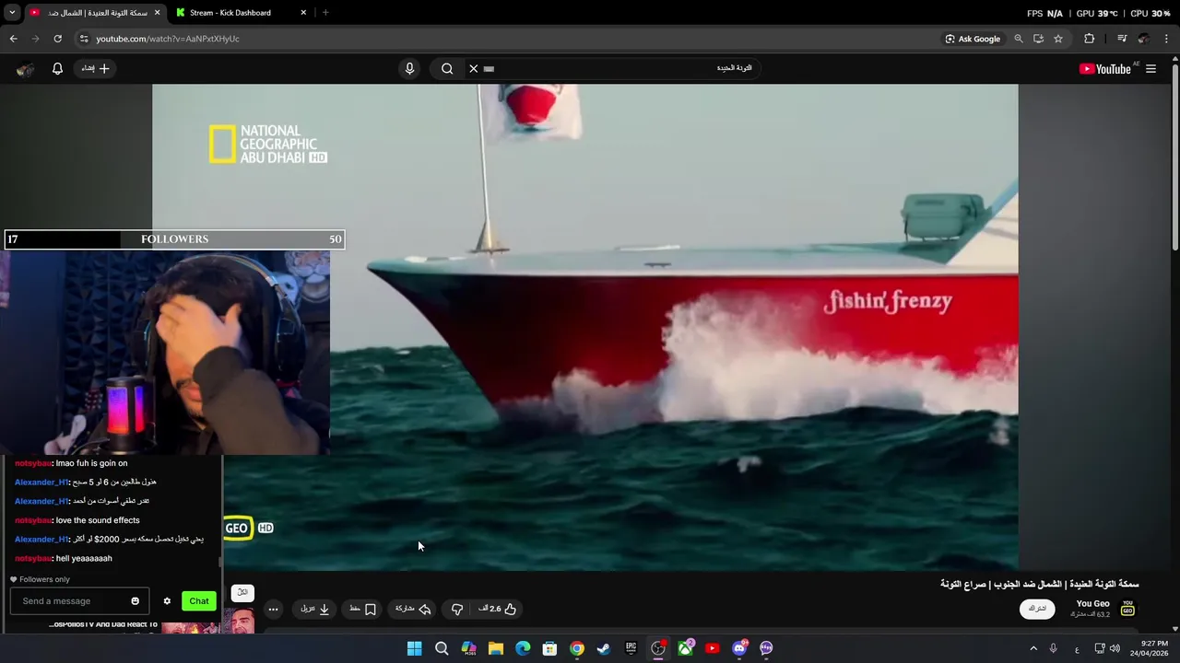Image resolution: width=1180 pixels, height=663 pixels.
Task: Open Windows taskbar search
Action: point(442,648)
